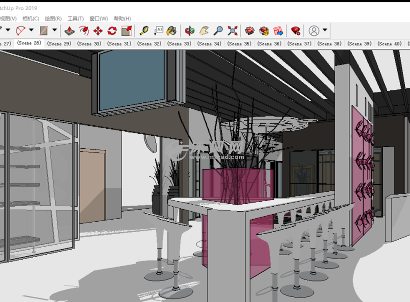Open the dropdown arrow beside the line tool
Image resolution: width=410 pixels, height=302 pixels.
point(8,30)
